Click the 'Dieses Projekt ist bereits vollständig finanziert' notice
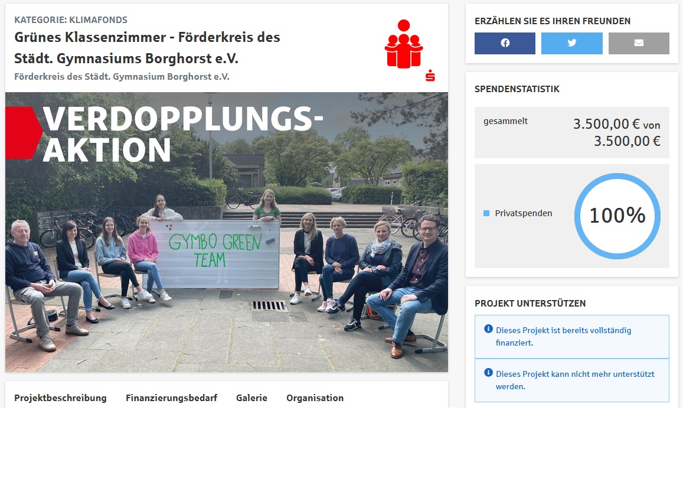Image resolution: width=683 pixels, height=482 pixels. 572,337
